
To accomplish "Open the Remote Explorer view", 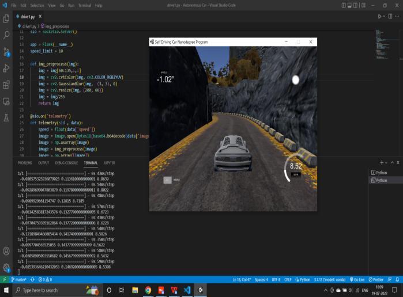I will coord(6,101).
